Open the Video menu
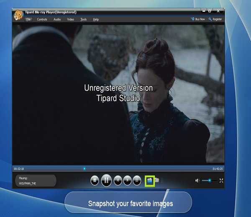Image resolution: width=251 pixels, height=217 pixels. pyautogui.click(x=70, y=19)
